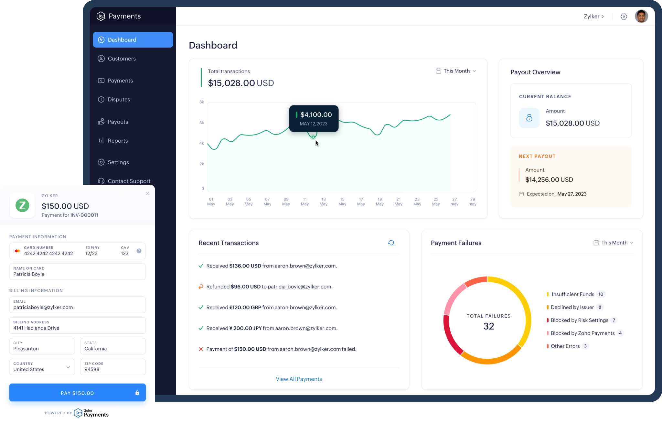Click the CVV help question mark icon
Image resolution: width=662 pixels, height=424 pixels.
coord(139,250)
